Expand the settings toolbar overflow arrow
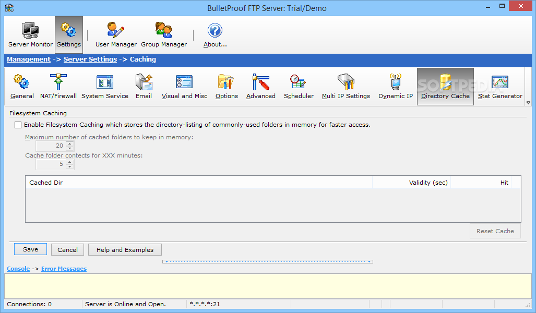Image resolution: width=536 pixels, height=313 pixels. pyautogui.click(x=528, y=103)
